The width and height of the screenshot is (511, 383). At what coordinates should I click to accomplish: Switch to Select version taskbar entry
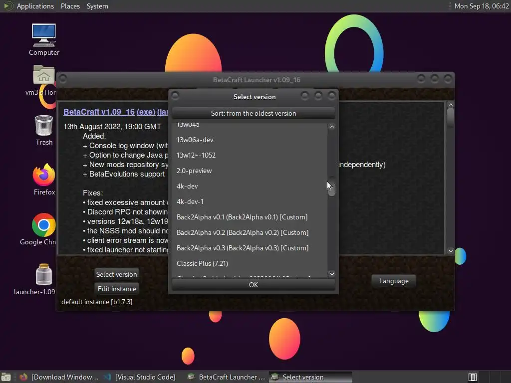coord(310,377)
